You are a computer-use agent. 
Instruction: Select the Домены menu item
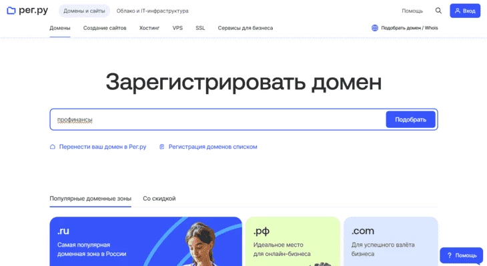click(x=60, y=28)
